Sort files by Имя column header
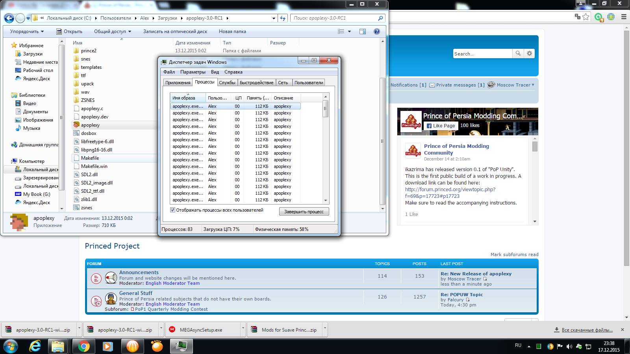 [x=78, y=43]
